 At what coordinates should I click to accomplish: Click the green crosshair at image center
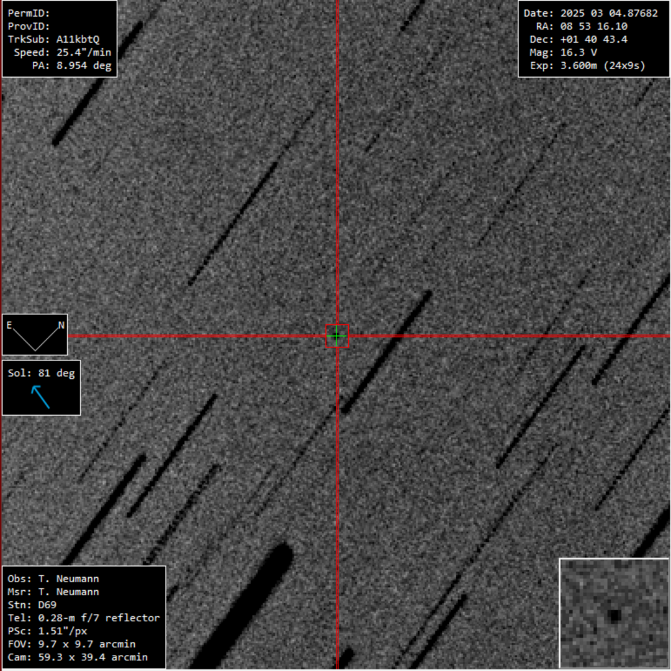[x=337, y=336]
